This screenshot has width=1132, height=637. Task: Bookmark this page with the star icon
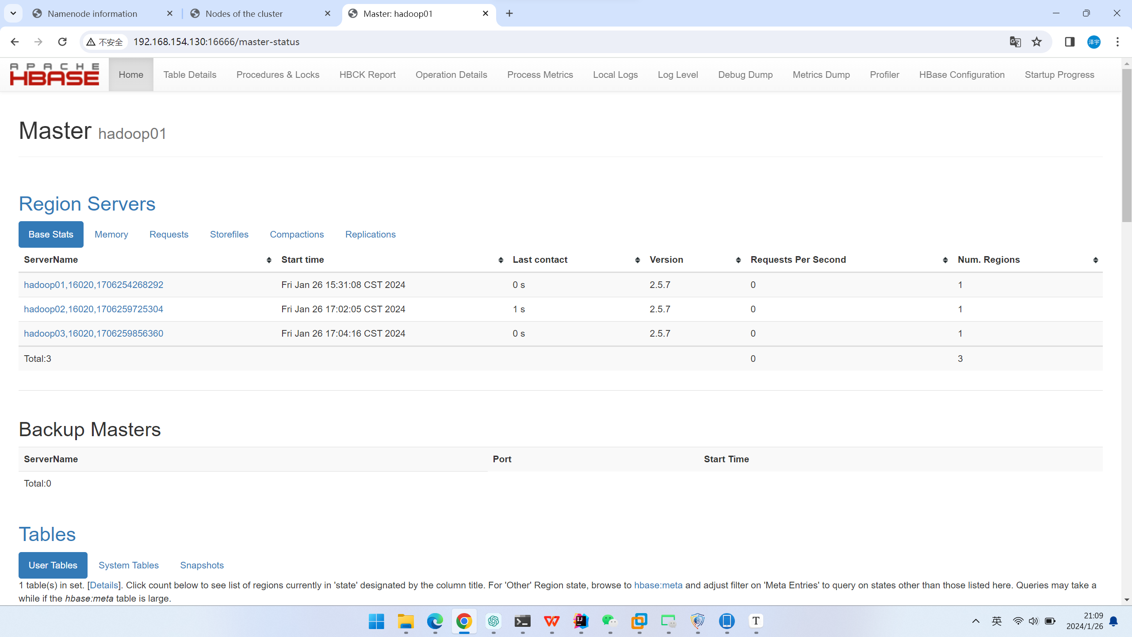[1037, 42]
